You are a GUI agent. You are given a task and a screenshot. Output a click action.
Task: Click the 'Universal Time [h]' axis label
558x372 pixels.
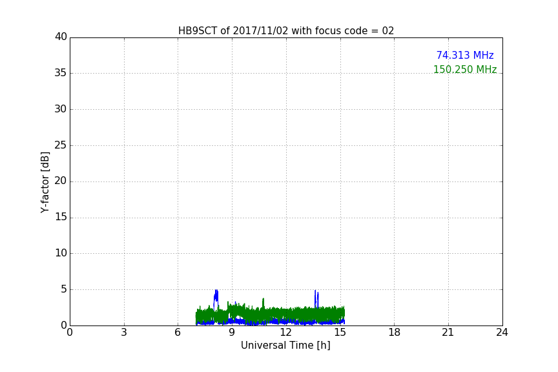point(285,346)
